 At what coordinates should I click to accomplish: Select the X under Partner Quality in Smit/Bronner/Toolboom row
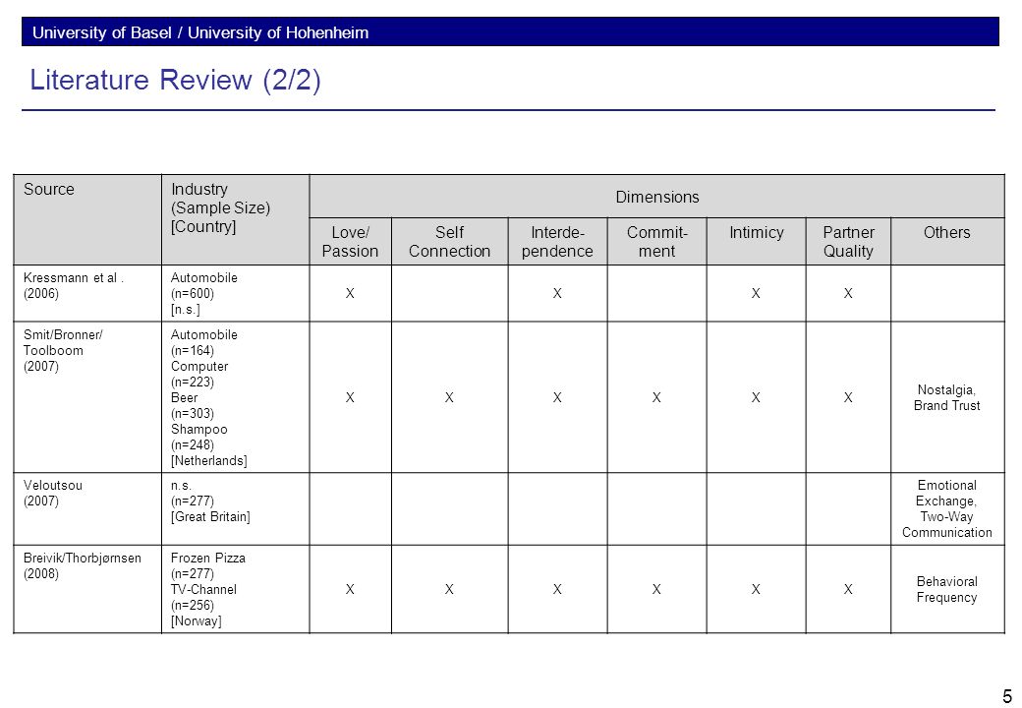[x=848, y=397]
